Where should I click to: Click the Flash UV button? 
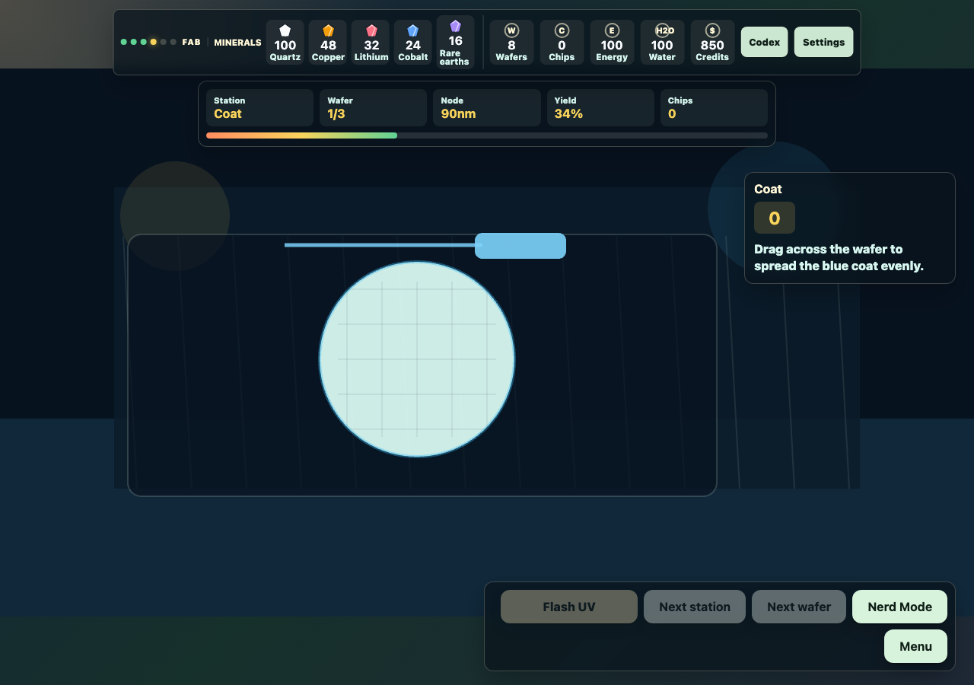click(x=569, y=607)
